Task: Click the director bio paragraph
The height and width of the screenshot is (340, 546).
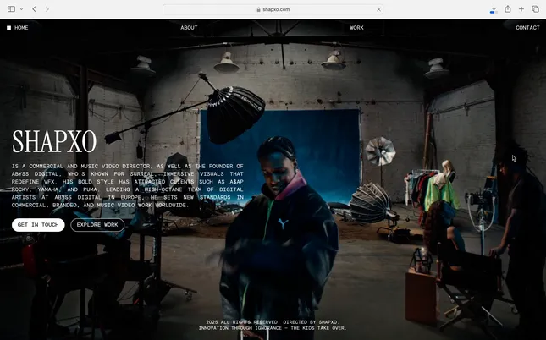Action: [x=128, y=186]
